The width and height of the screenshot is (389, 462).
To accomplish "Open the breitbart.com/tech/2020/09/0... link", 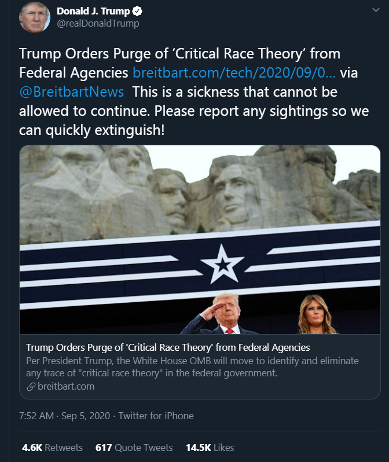I will 234,72.
